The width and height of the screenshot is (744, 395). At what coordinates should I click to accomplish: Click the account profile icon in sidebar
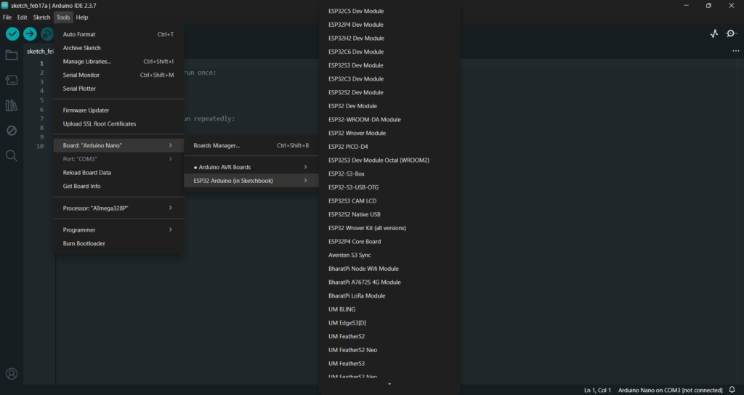pyautogui.click(x=12, y=374)
